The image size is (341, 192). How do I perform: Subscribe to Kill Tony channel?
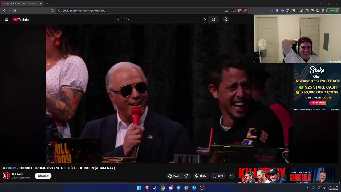click(43, 176)
